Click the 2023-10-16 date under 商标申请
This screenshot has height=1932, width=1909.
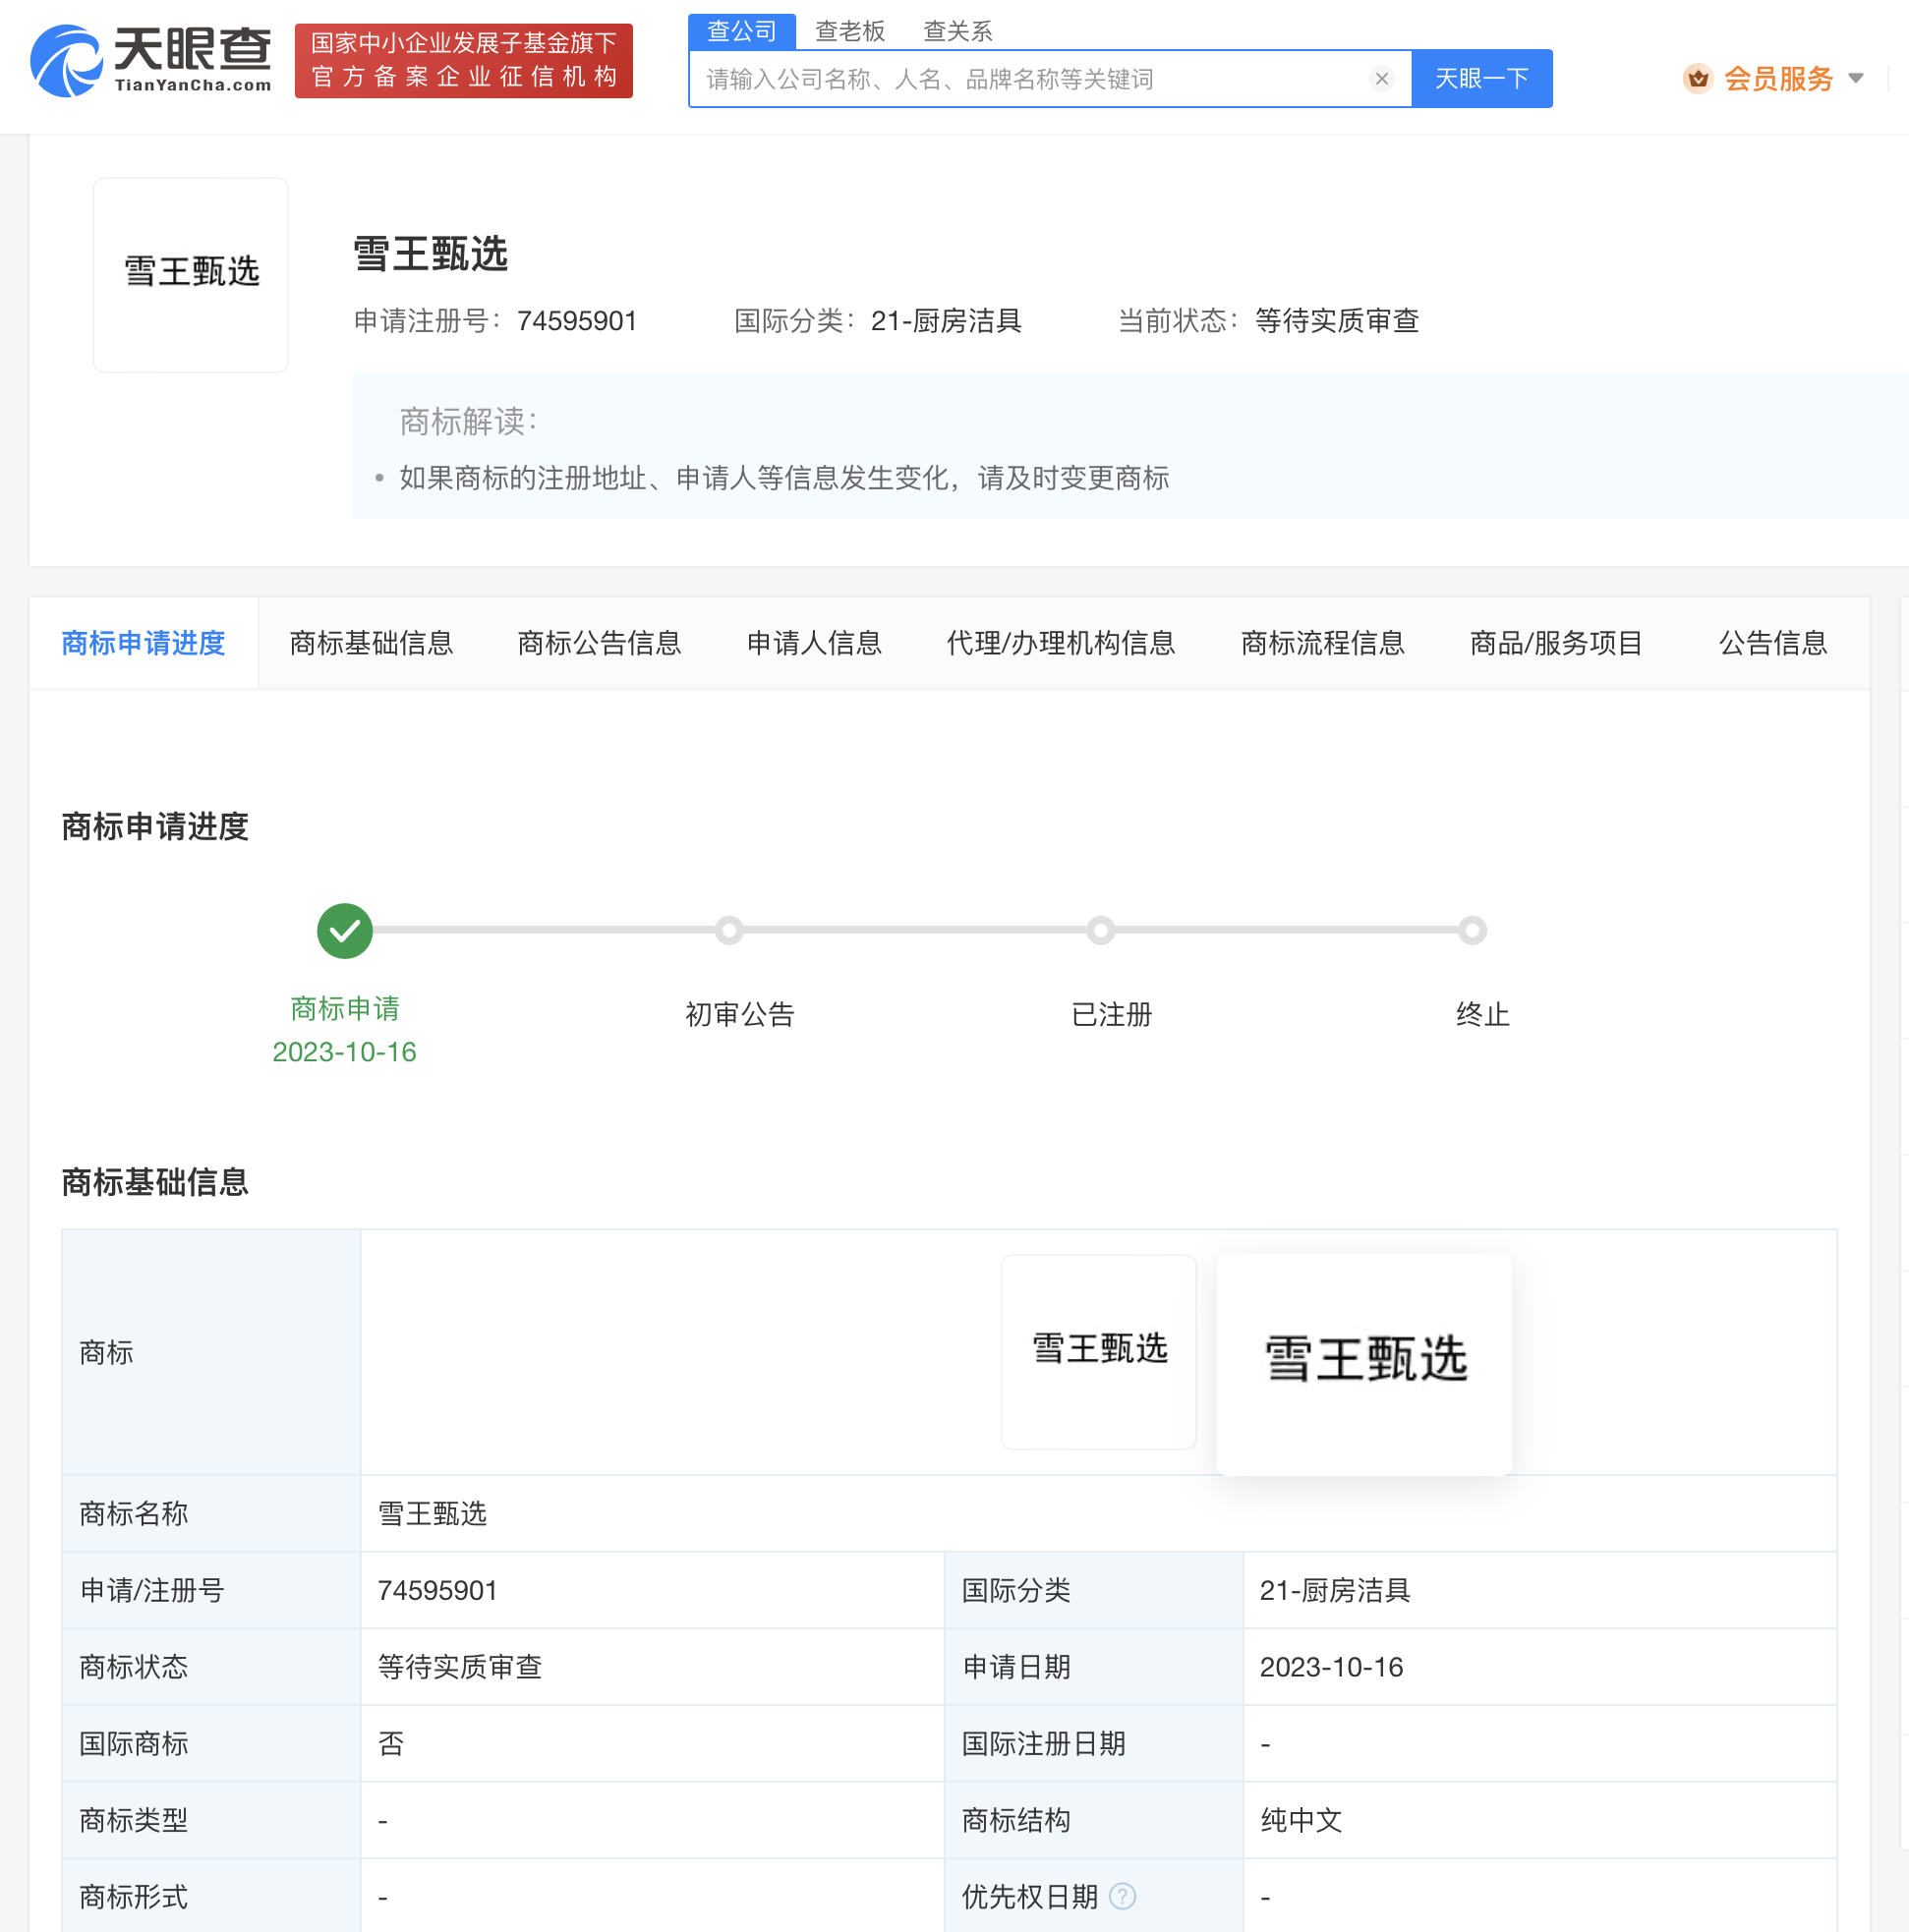[344, 1052]
